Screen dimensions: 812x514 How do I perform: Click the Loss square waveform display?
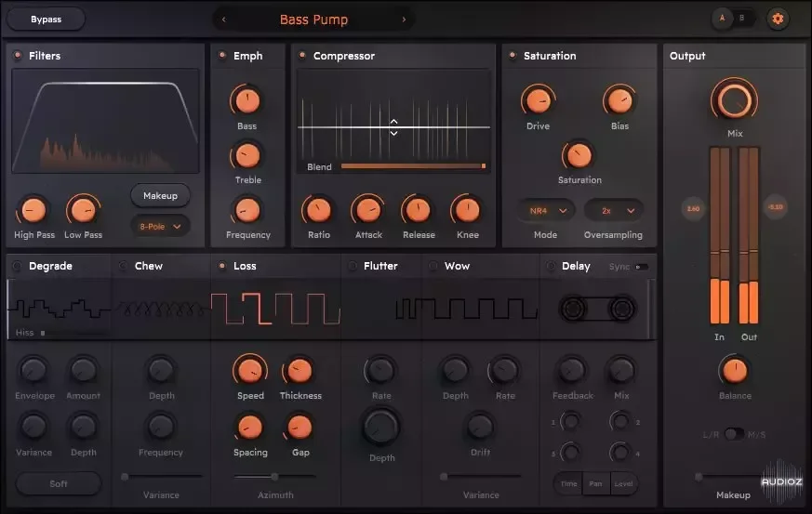coord(275,309)
